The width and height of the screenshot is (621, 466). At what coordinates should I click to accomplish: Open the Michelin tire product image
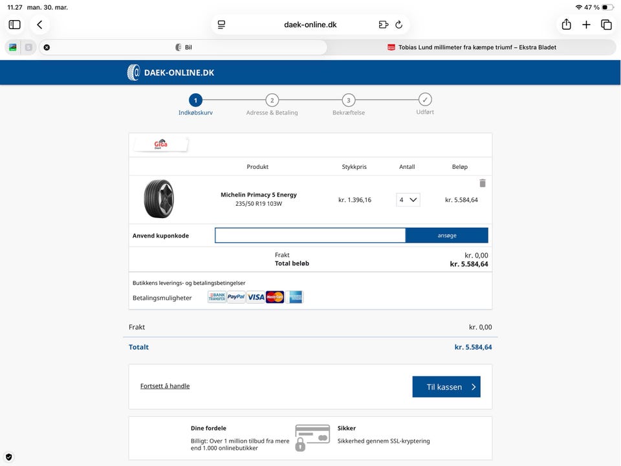159,199
